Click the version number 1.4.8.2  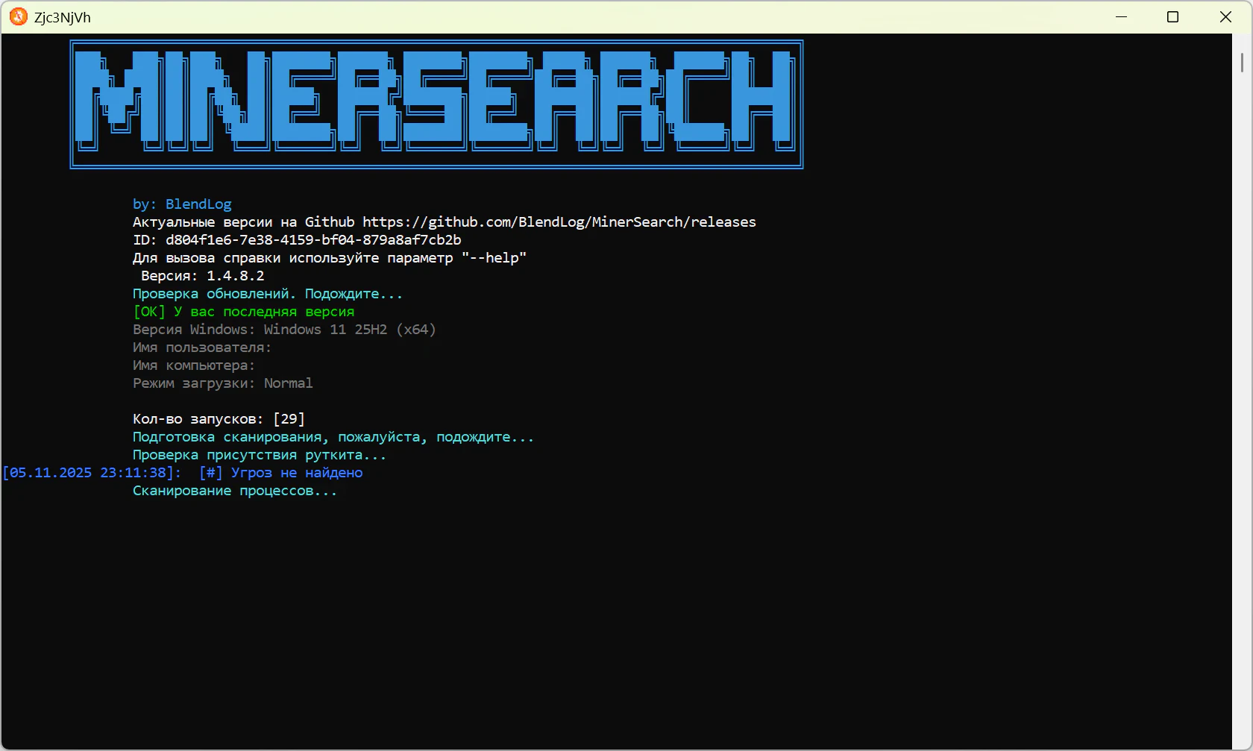click(235, 276)
